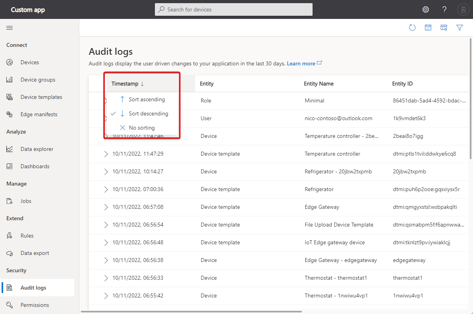Open the user account avatar
The image size is (473, 314).
click(463, 9)
